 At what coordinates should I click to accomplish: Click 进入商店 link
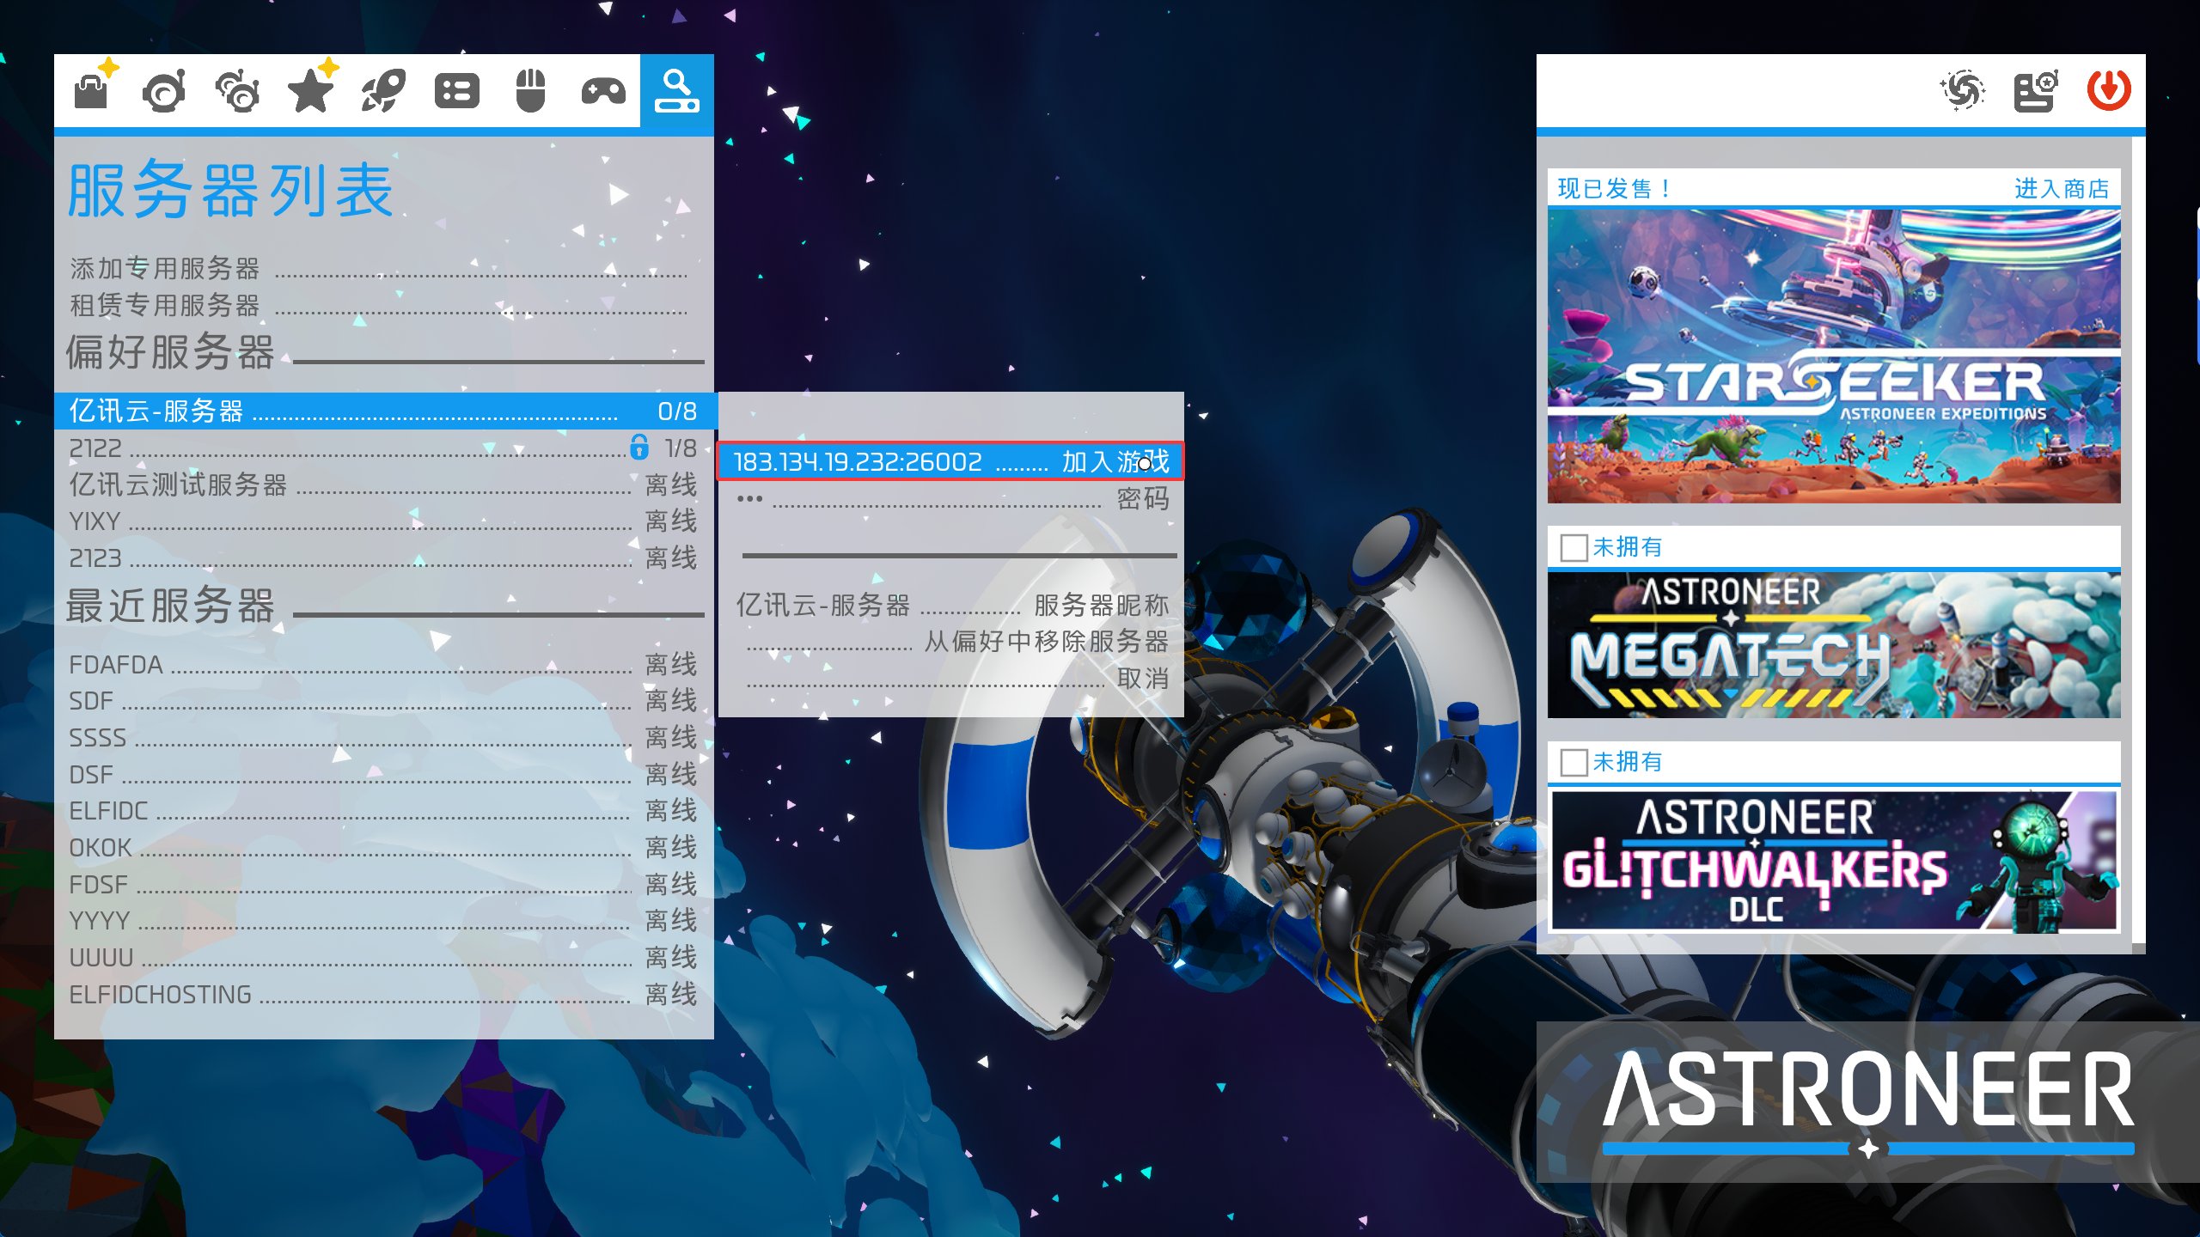click(x=2062, y=188)
